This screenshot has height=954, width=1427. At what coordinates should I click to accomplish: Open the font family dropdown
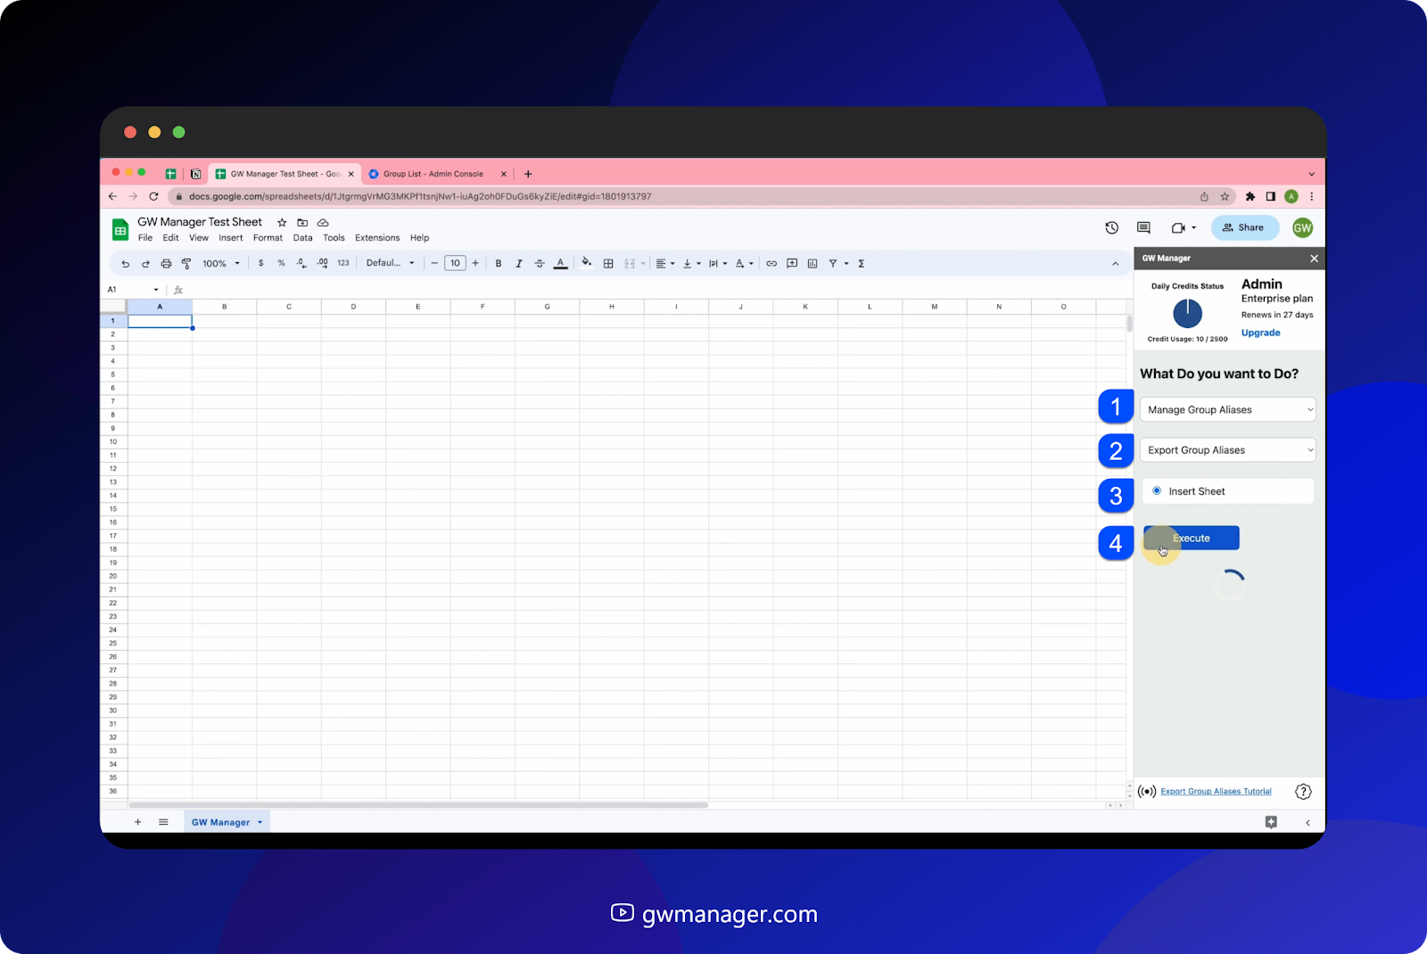pos(391,263)
